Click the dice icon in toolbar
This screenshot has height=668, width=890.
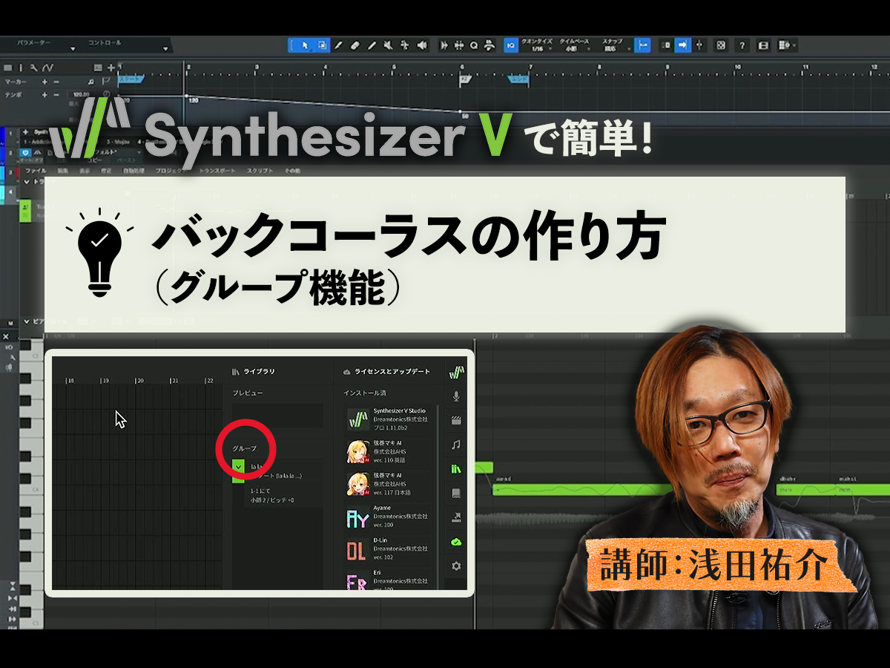click(x=721, y=45)
